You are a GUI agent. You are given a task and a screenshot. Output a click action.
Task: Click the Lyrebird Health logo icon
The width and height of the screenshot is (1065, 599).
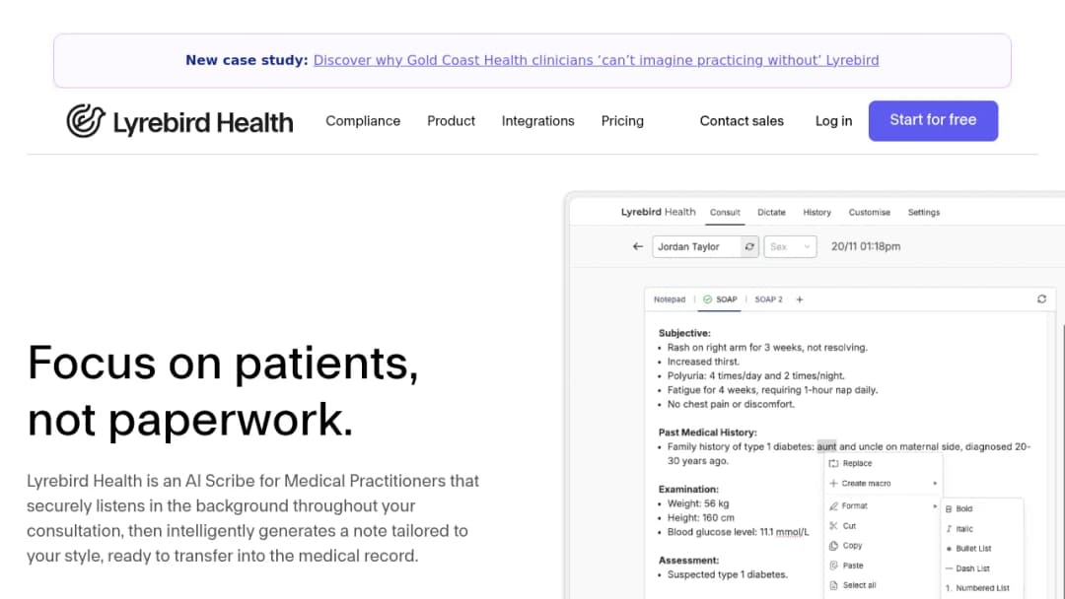pos(86,121)
